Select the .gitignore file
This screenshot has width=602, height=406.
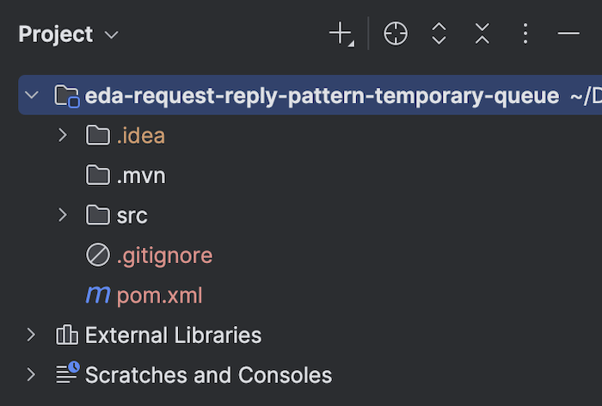[x=164, y=255]
